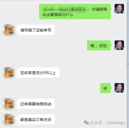
Task: Select the '都是真实订单发货' message bubble
Action: pos(37,119)
